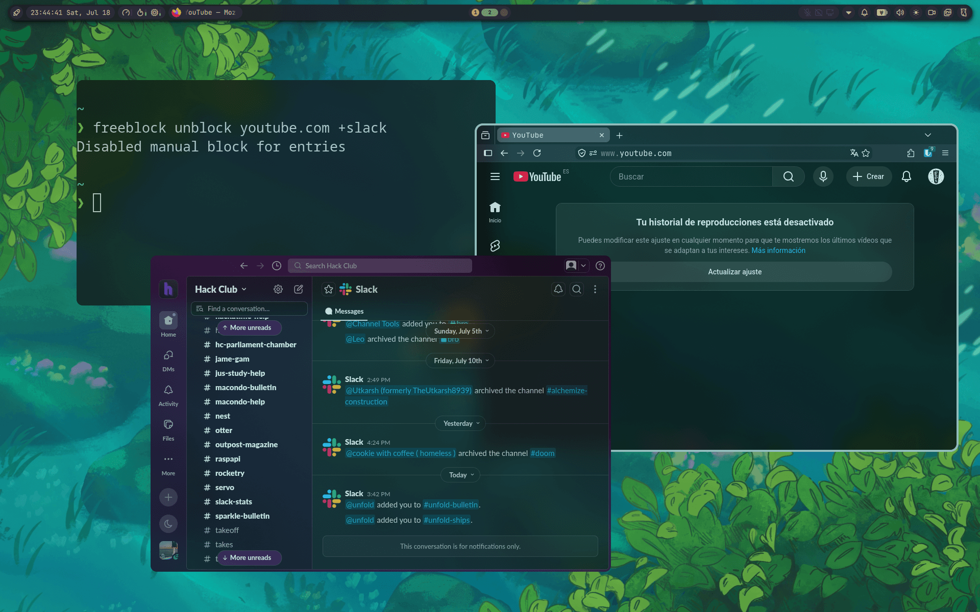Expand the Today date jump menu
Image resolution: width=980 pixels, height=612 pixels.
pyautogui.click(x=460, y=475)
